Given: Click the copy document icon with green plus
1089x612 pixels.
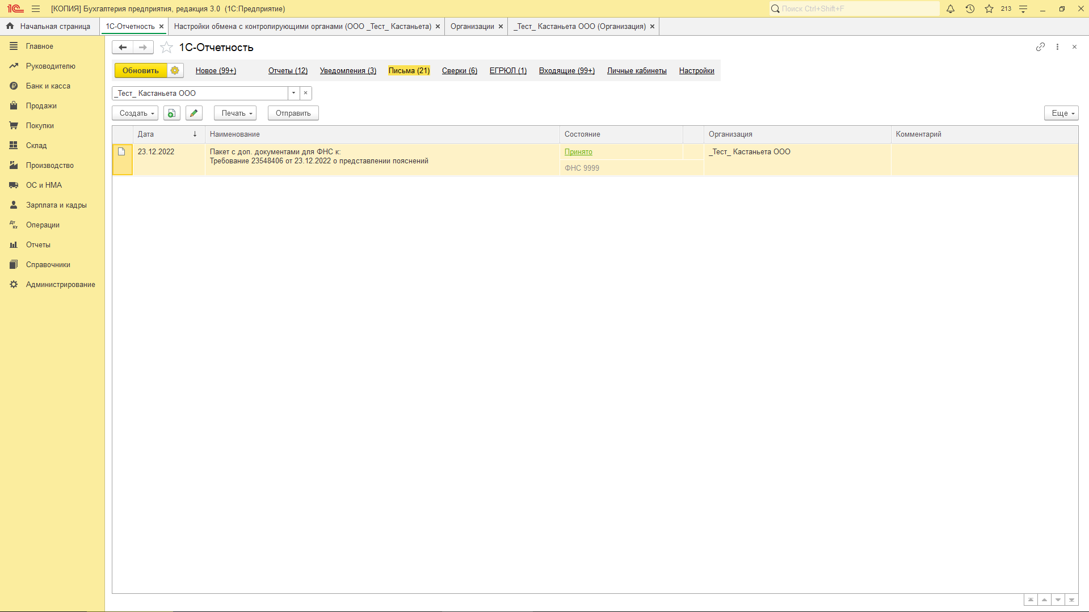Looking at the screenshot, I should 172,113.
